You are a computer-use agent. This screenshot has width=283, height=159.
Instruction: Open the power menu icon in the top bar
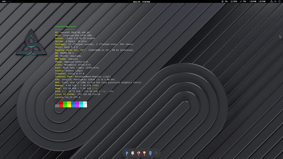(x=279, y=2)
